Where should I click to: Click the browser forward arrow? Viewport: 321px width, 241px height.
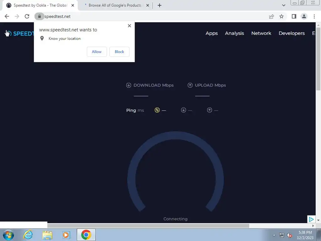click(x=17, y=16)
